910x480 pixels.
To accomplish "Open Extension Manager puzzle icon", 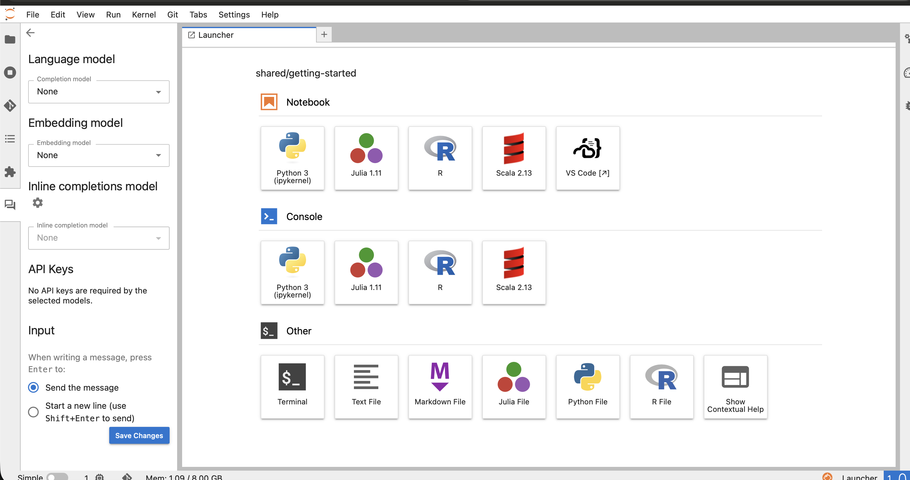I will [10, 172].
